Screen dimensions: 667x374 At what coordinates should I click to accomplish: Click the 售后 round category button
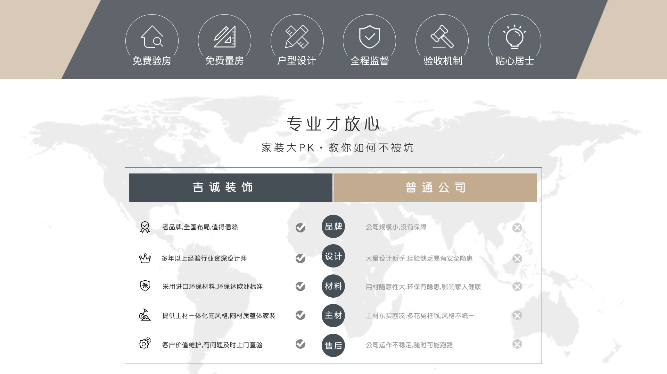click(333, 345)
